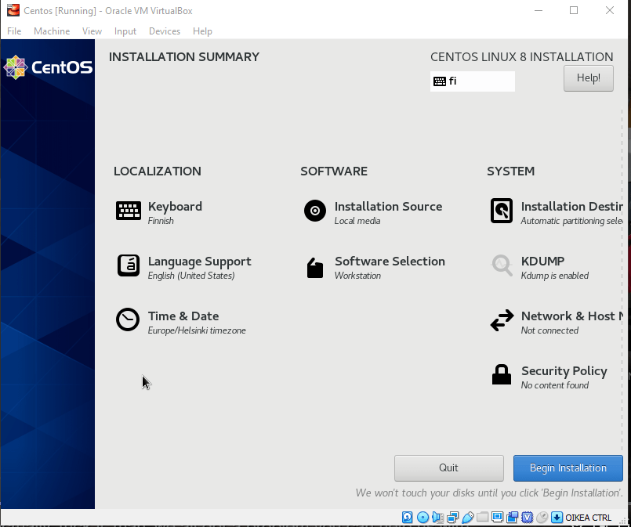Open the Devices menu

(x=165, y=31)
